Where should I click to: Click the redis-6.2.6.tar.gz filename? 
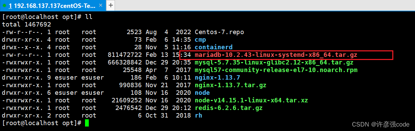228,108
